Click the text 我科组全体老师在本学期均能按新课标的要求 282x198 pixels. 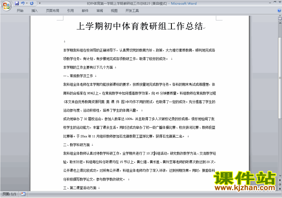pos(96,84)
